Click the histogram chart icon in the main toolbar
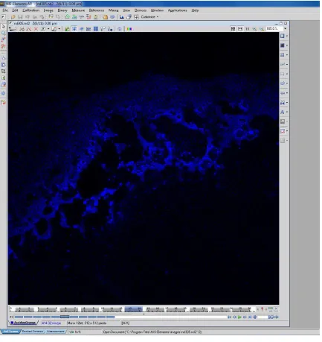Viewport: 322px width, 342px height. [x=122, y=17]
